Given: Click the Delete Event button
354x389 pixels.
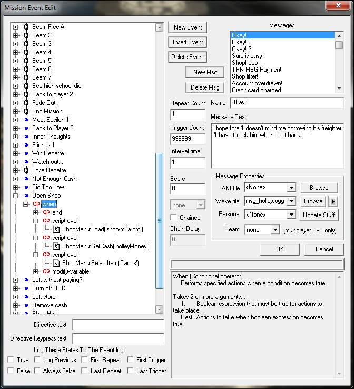Looking at the screenshot, I should [188, 57].
